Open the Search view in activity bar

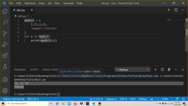pos(5,22)
